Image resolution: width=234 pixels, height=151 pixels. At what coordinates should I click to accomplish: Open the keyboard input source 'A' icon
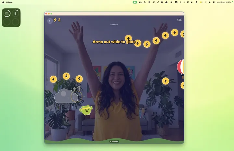click(x=176, y=2)
